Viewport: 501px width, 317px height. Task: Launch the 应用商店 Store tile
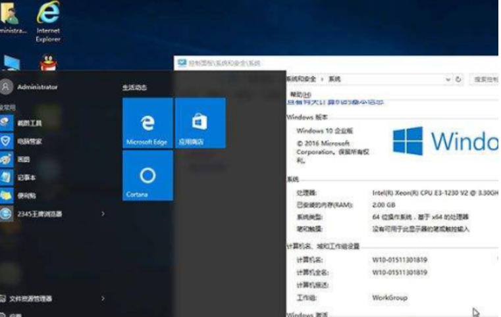click(199, 123)
